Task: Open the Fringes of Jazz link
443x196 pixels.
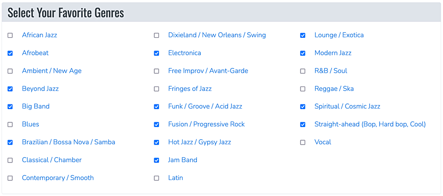Action: (x=190, y=88)
